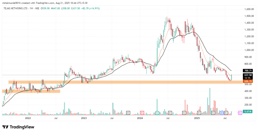The height and width of the screenshot is (133, 258).
Task: Click the TradingView logo at bottom left
Action: coord(18,127)
